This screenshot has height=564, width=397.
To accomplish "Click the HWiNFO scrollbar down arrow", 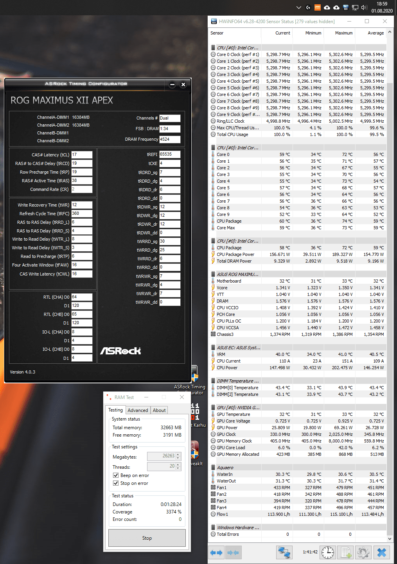I will click(390, 539).
